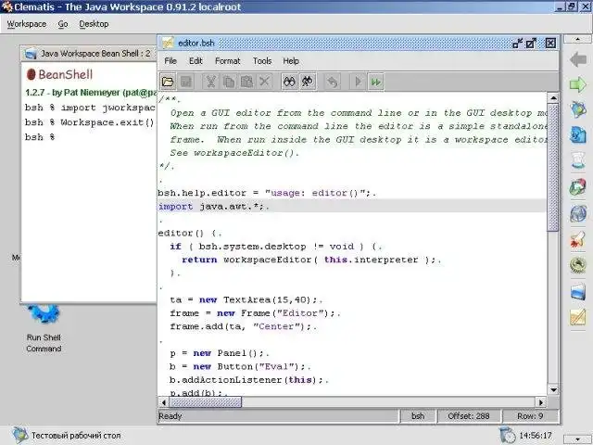Open the Help menu in editor
This screenshot has width=593, height=445.
[x=291, y=61]
